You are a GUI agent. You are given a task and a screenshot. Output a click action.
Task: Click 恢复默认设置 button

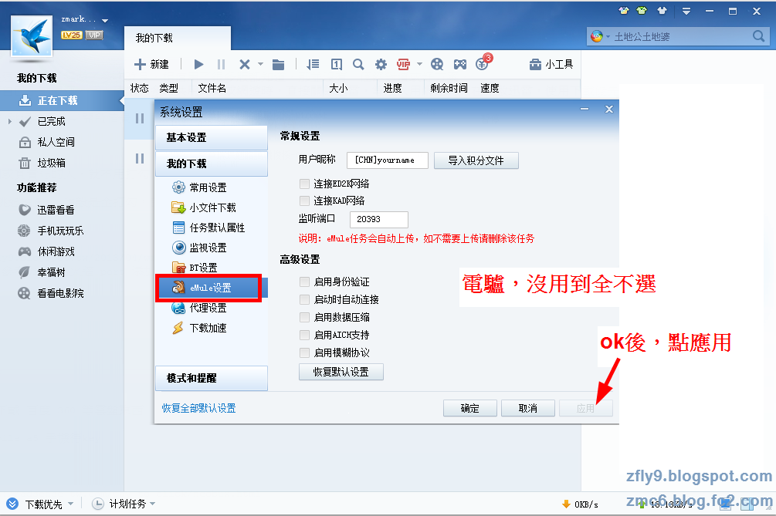click(x=341, y=373)
